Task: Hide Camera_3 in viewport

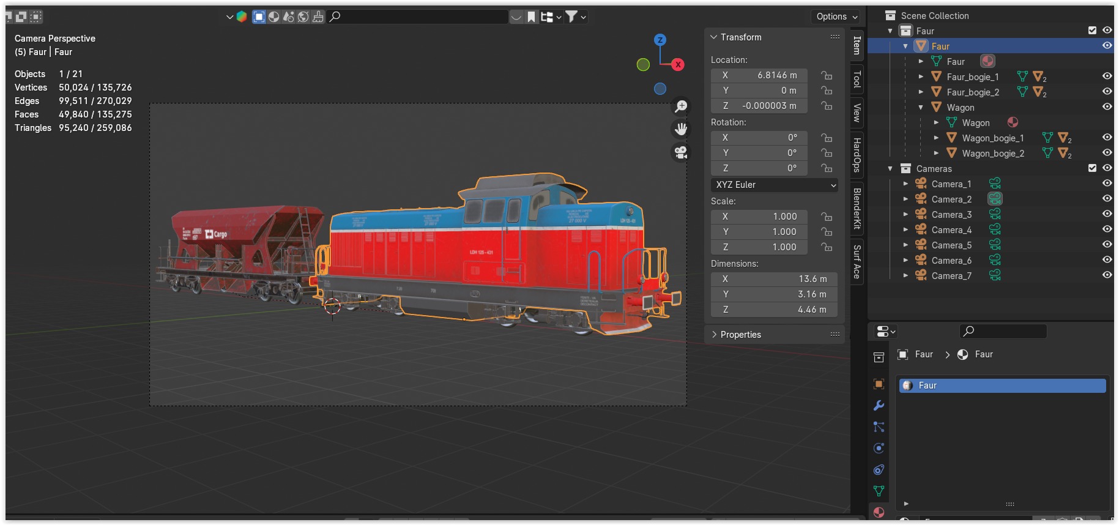Action: [x=1107, y=214]
